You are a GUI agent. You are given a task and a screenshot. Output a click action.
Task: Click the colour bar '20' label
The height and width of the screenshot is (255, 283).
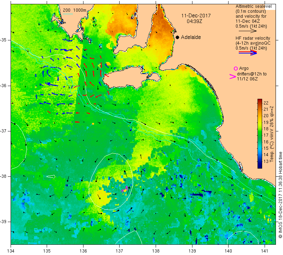pyautogui.click(x=266, y=116)
